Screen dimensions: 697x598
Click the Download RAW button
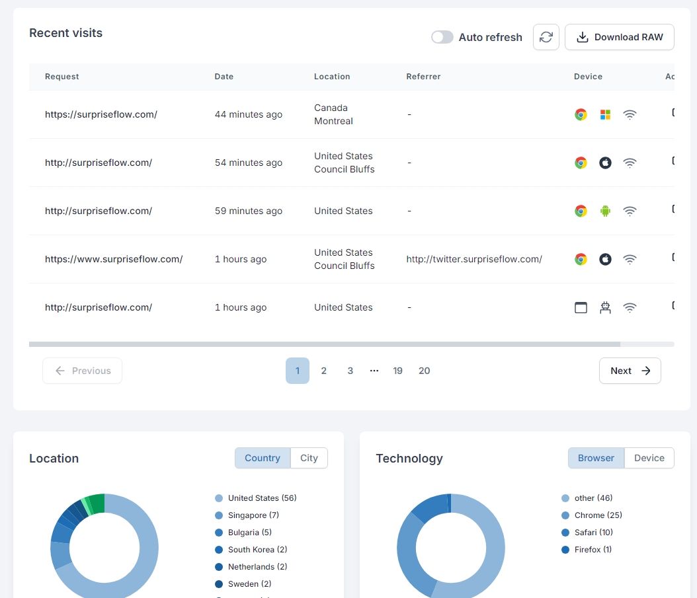pyautogui.click(x=619, y=37)
